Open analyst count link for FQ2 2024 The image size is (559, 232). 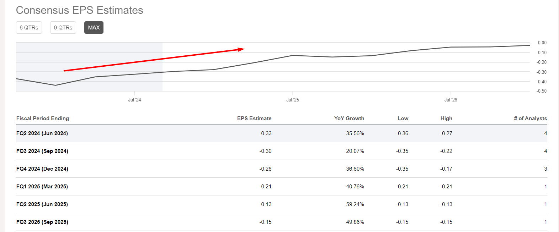[545, 133]
